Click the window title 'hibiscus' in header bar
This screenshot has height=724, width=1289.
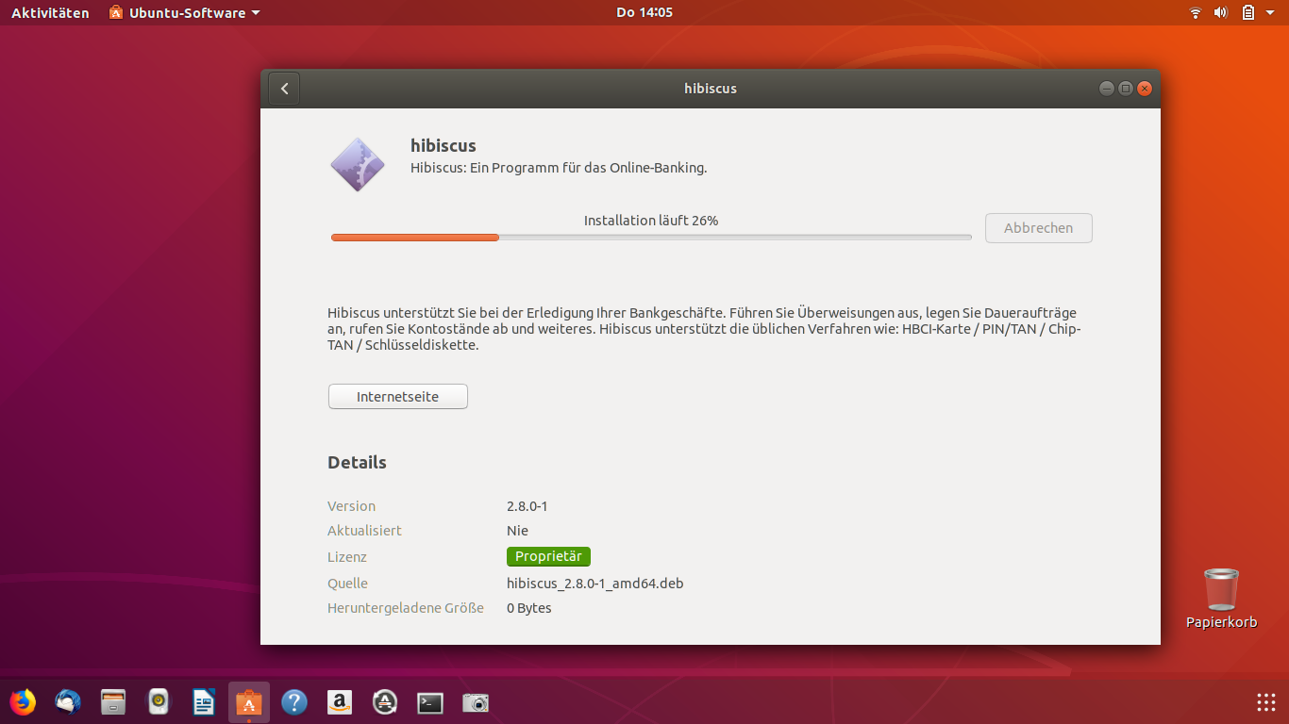pos(711,89)
